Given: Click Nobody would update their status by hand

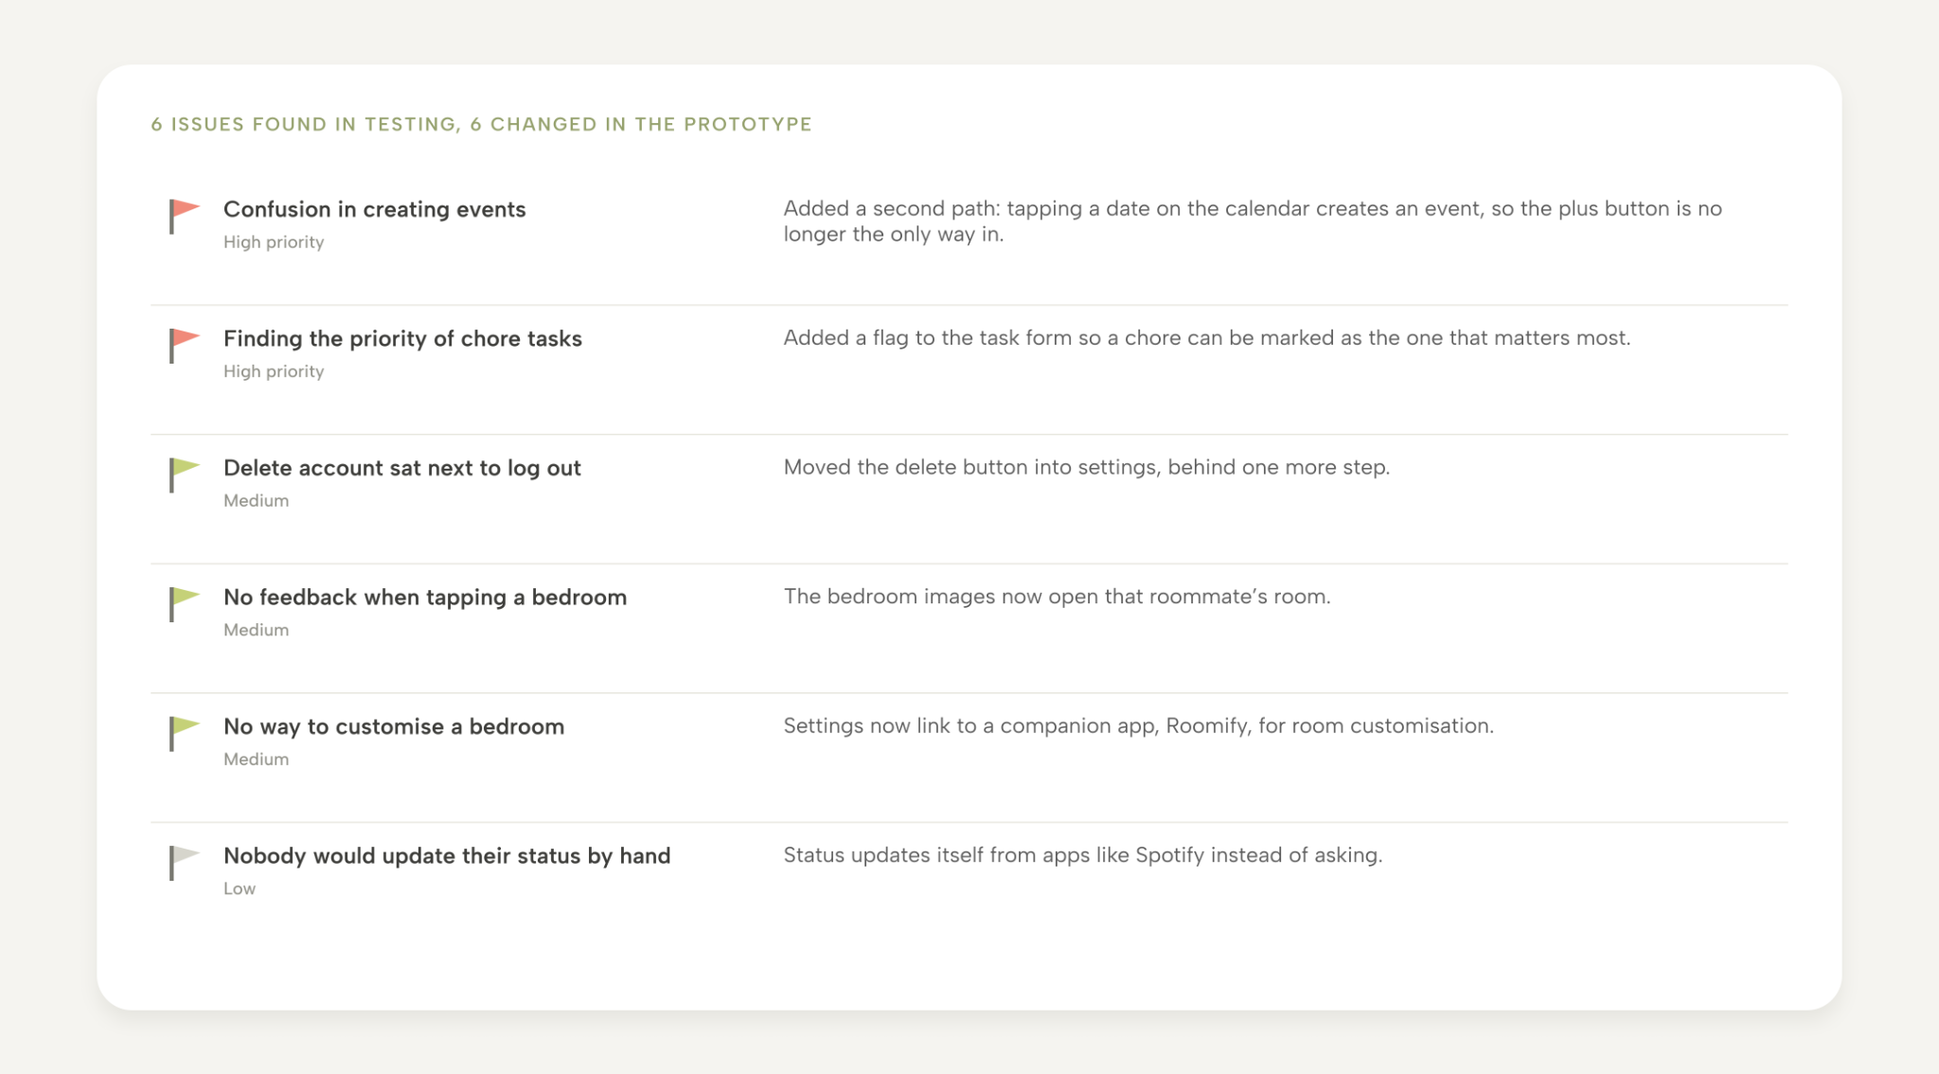Looking at the screenshot, I should tap(447, 856).
